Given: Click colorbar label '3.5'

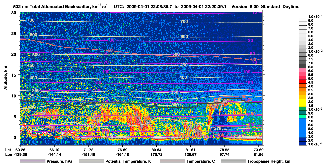Looking at the screenshot, I should (311, 90).
